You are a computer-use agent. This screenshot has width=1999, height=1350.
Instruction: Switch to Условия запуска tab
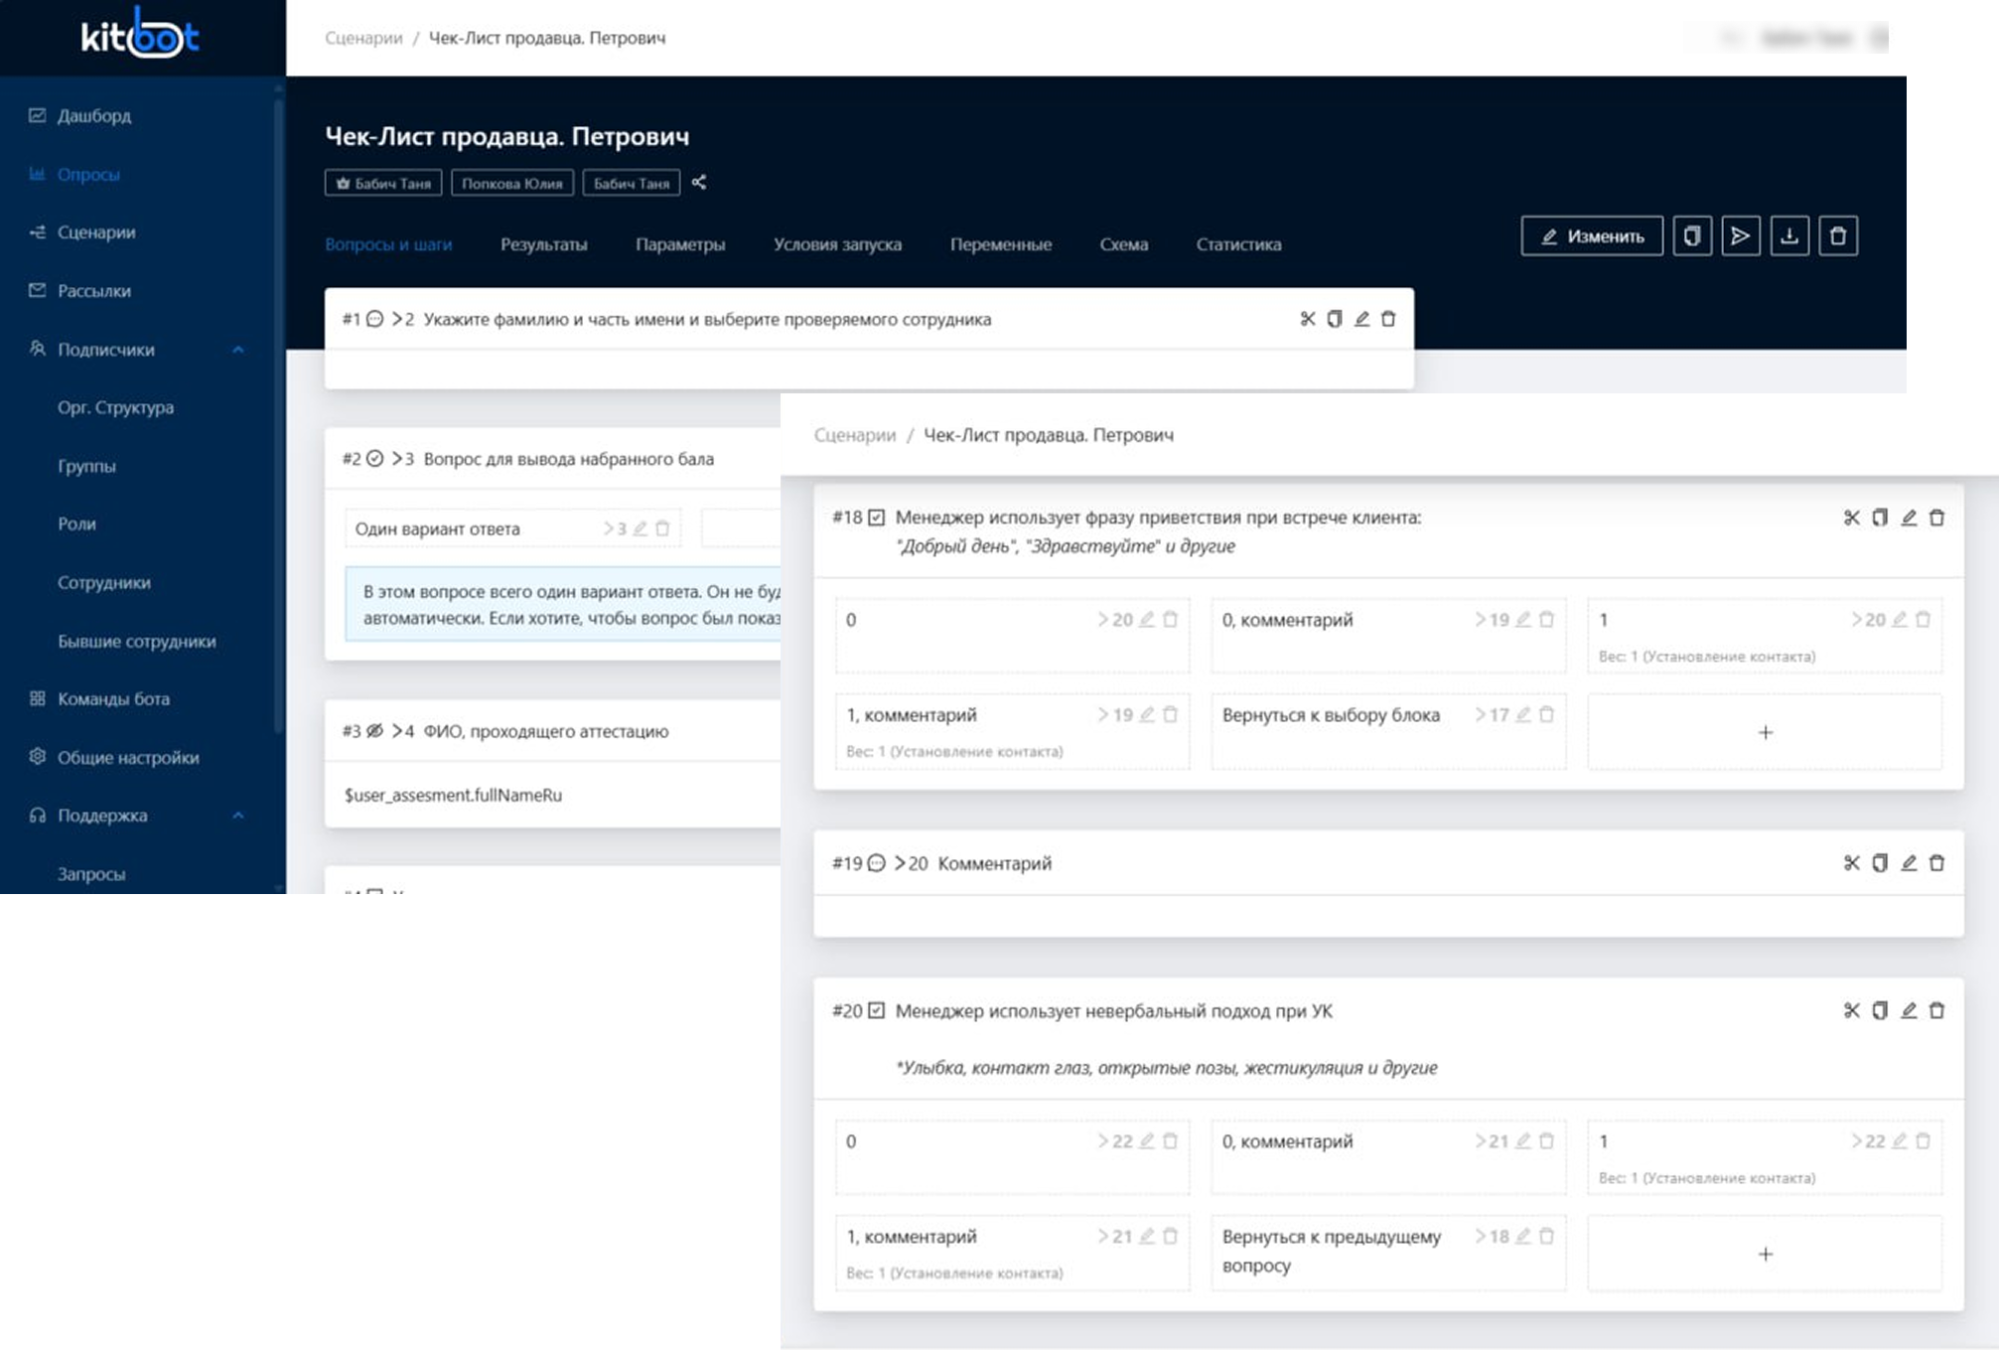coord(837,244)
